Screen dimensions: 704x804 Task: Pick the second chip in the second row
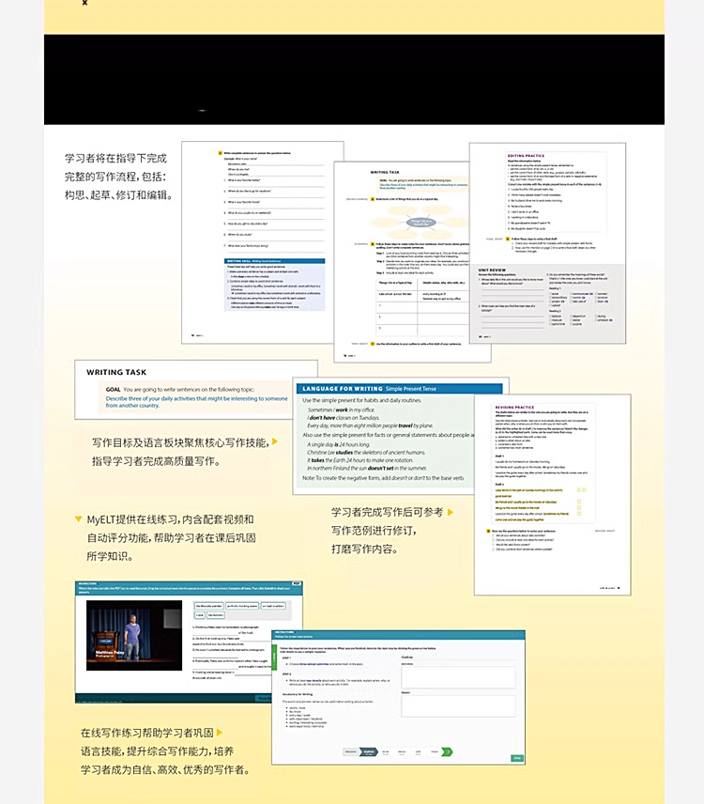(216, 615)
